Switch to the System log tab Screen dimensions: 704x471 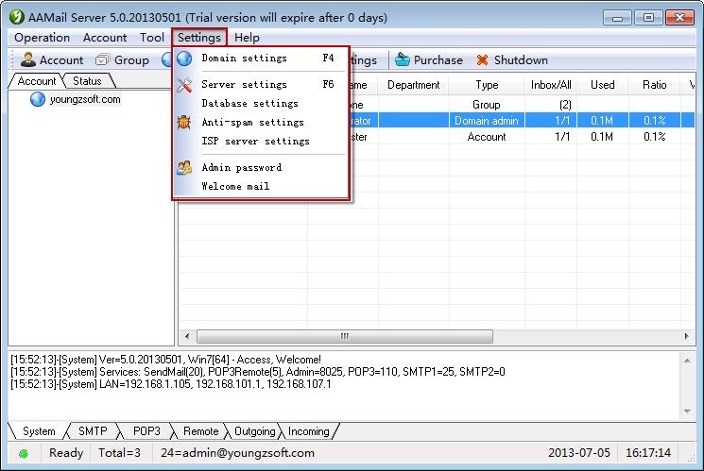(39, 431)
